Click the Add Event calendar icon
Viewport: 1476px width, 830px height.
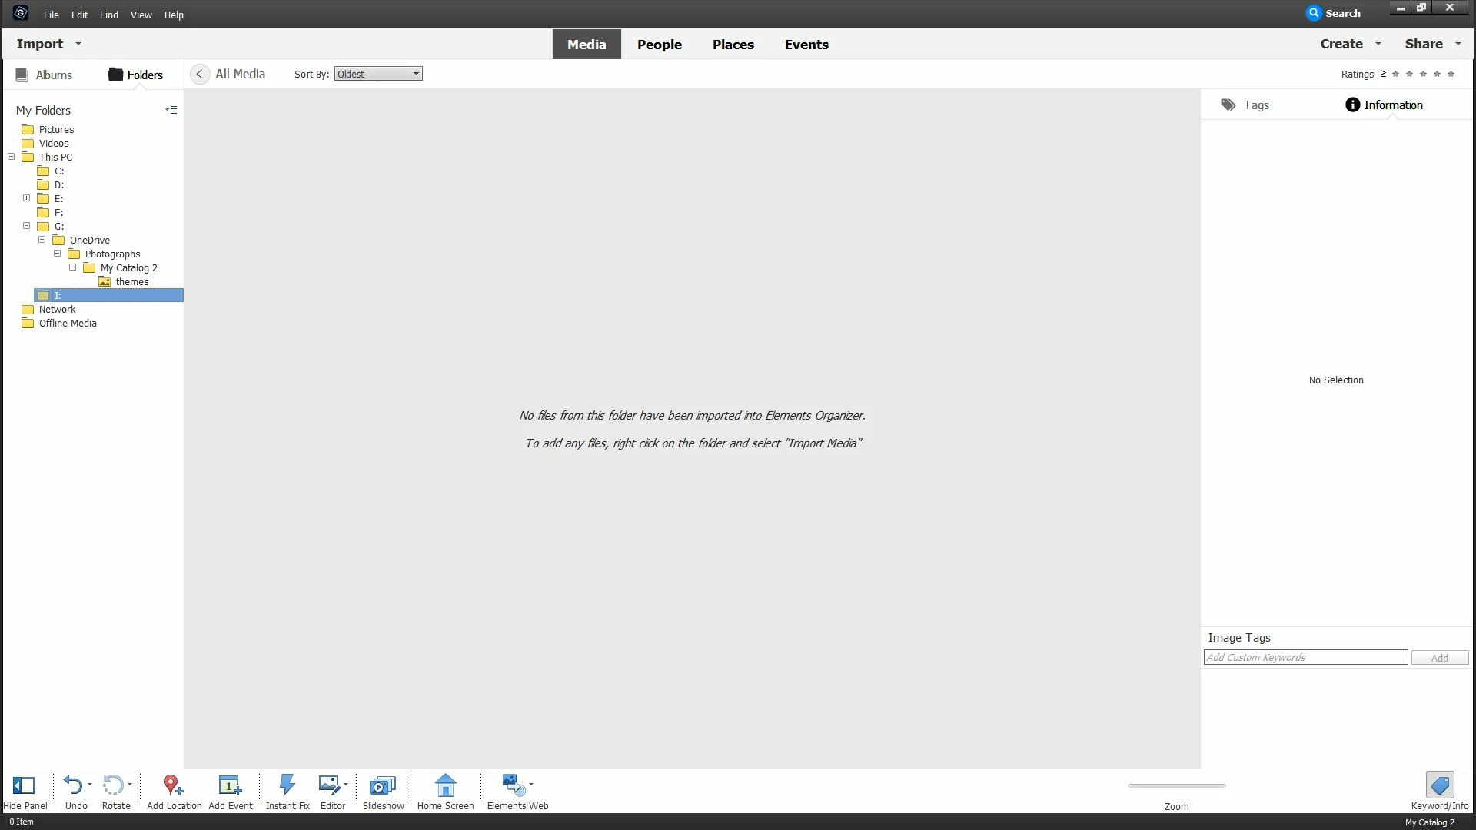pyautogui.click(x=230, y=785)
